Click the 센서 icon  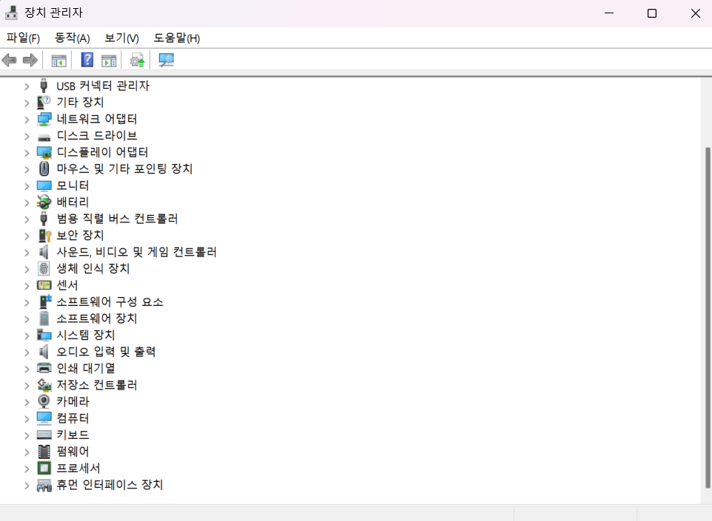(x=44, y=285)
